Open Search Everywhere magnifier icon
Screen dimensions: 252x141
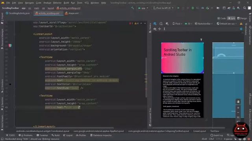[245, 8]
